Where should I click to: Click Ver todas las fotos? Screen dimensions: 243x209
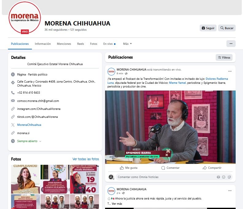86,159
